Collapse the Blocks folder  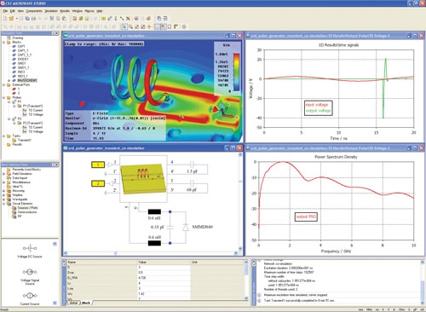pyautogui.click(x=4, y=42)
